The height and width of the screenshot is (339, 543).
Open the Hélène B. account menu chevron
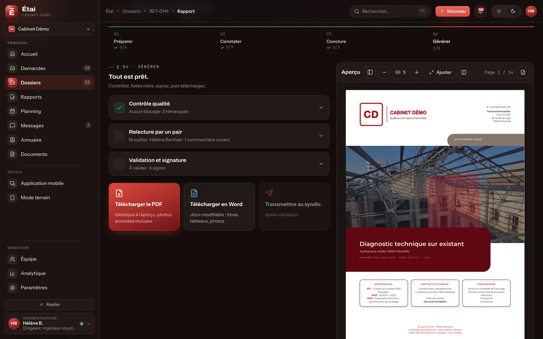[89, 324]
